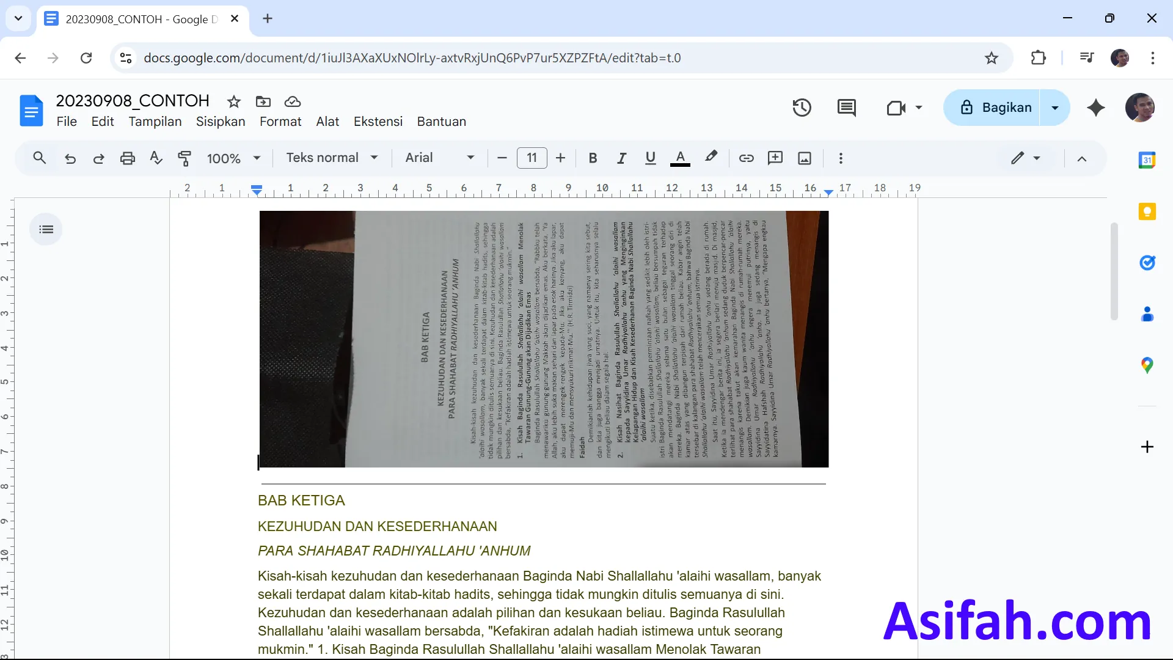Open Google Keep side panel icon
The image size is (1173, 660).
click(x=1147, y=211)
